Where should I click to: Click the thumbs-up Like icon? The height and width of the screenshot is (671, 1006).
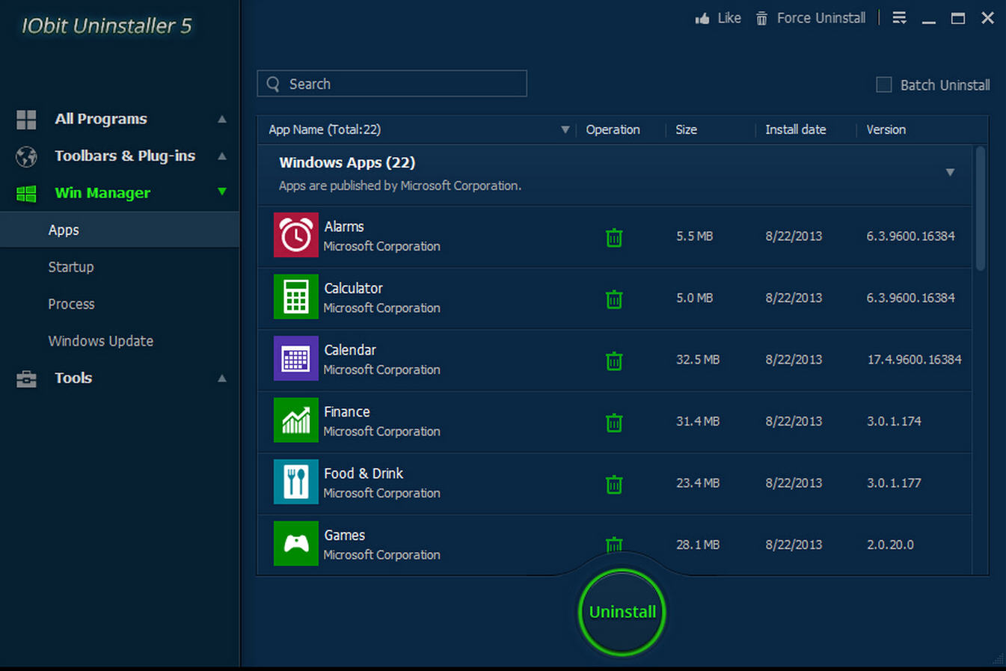point(702,18)
